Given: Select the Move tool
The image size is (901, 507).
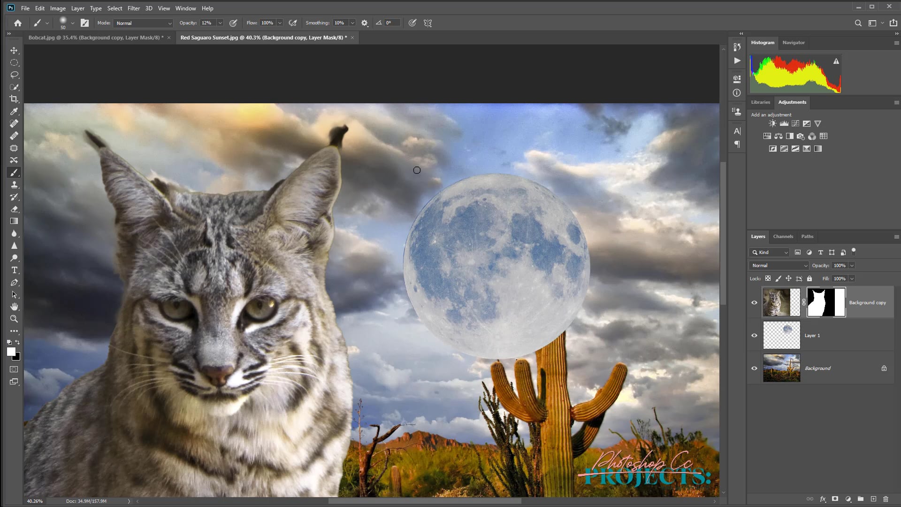Looking at the screenshot, I should pos(14,50).
